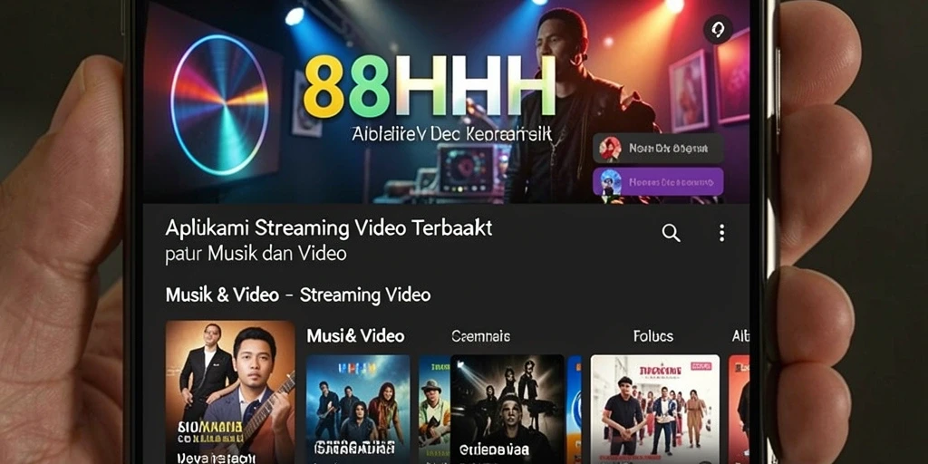Click 'paur Musik dan Video' subtitle

coord(256,254)
